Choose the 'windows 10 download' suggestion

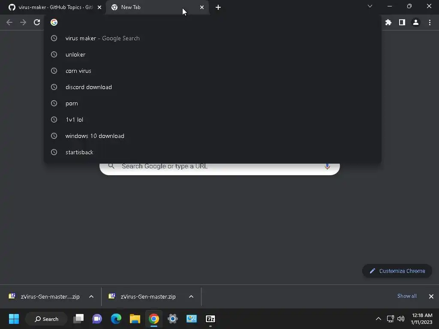click(213, 136)
